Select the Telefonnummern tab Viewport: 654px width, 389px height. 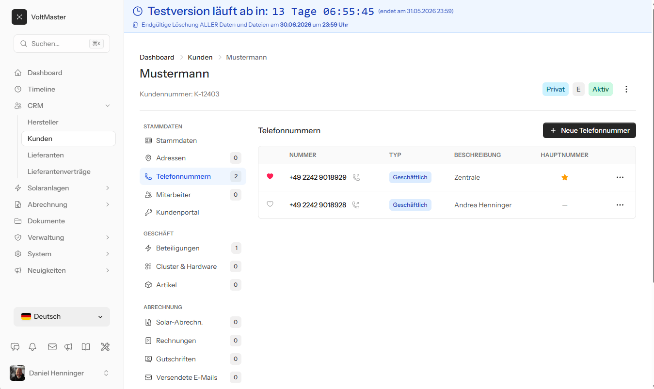coord(193,176)
